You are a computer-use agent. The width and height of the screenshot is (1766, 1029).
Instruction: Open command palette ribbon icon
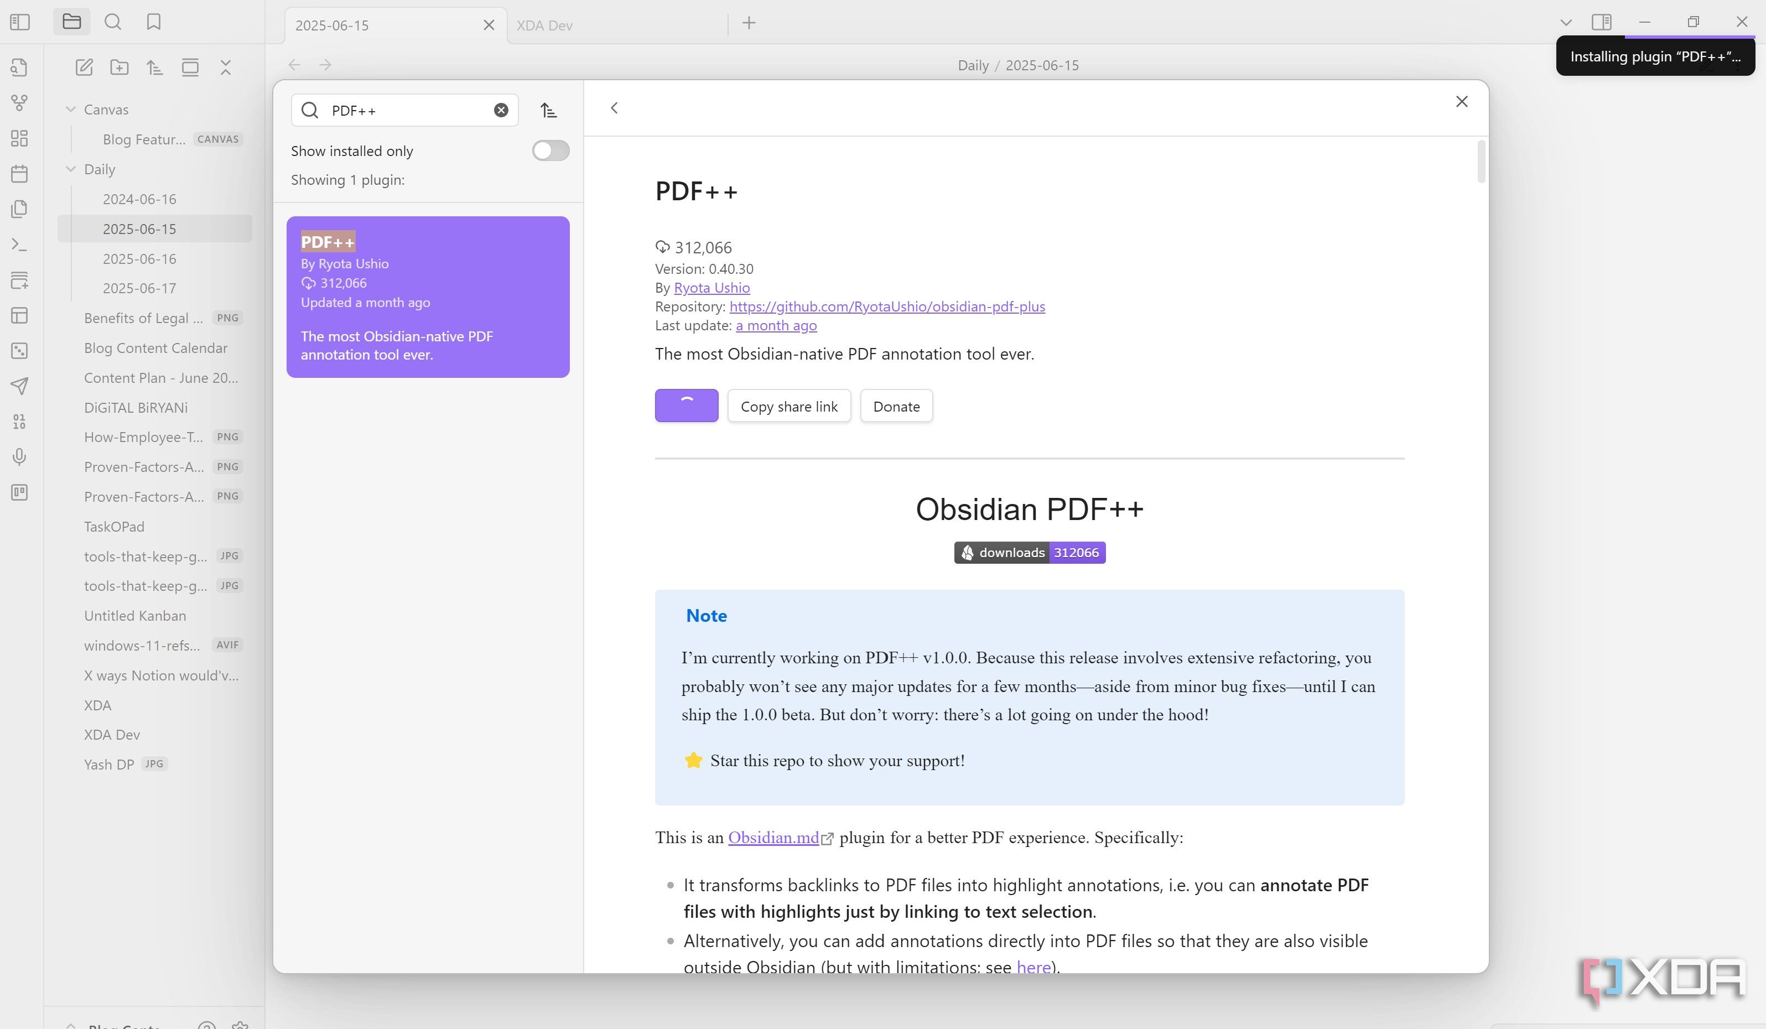pos(19,245)
